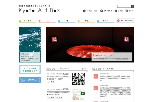Open the 場 navigation tab

point(67,21)
